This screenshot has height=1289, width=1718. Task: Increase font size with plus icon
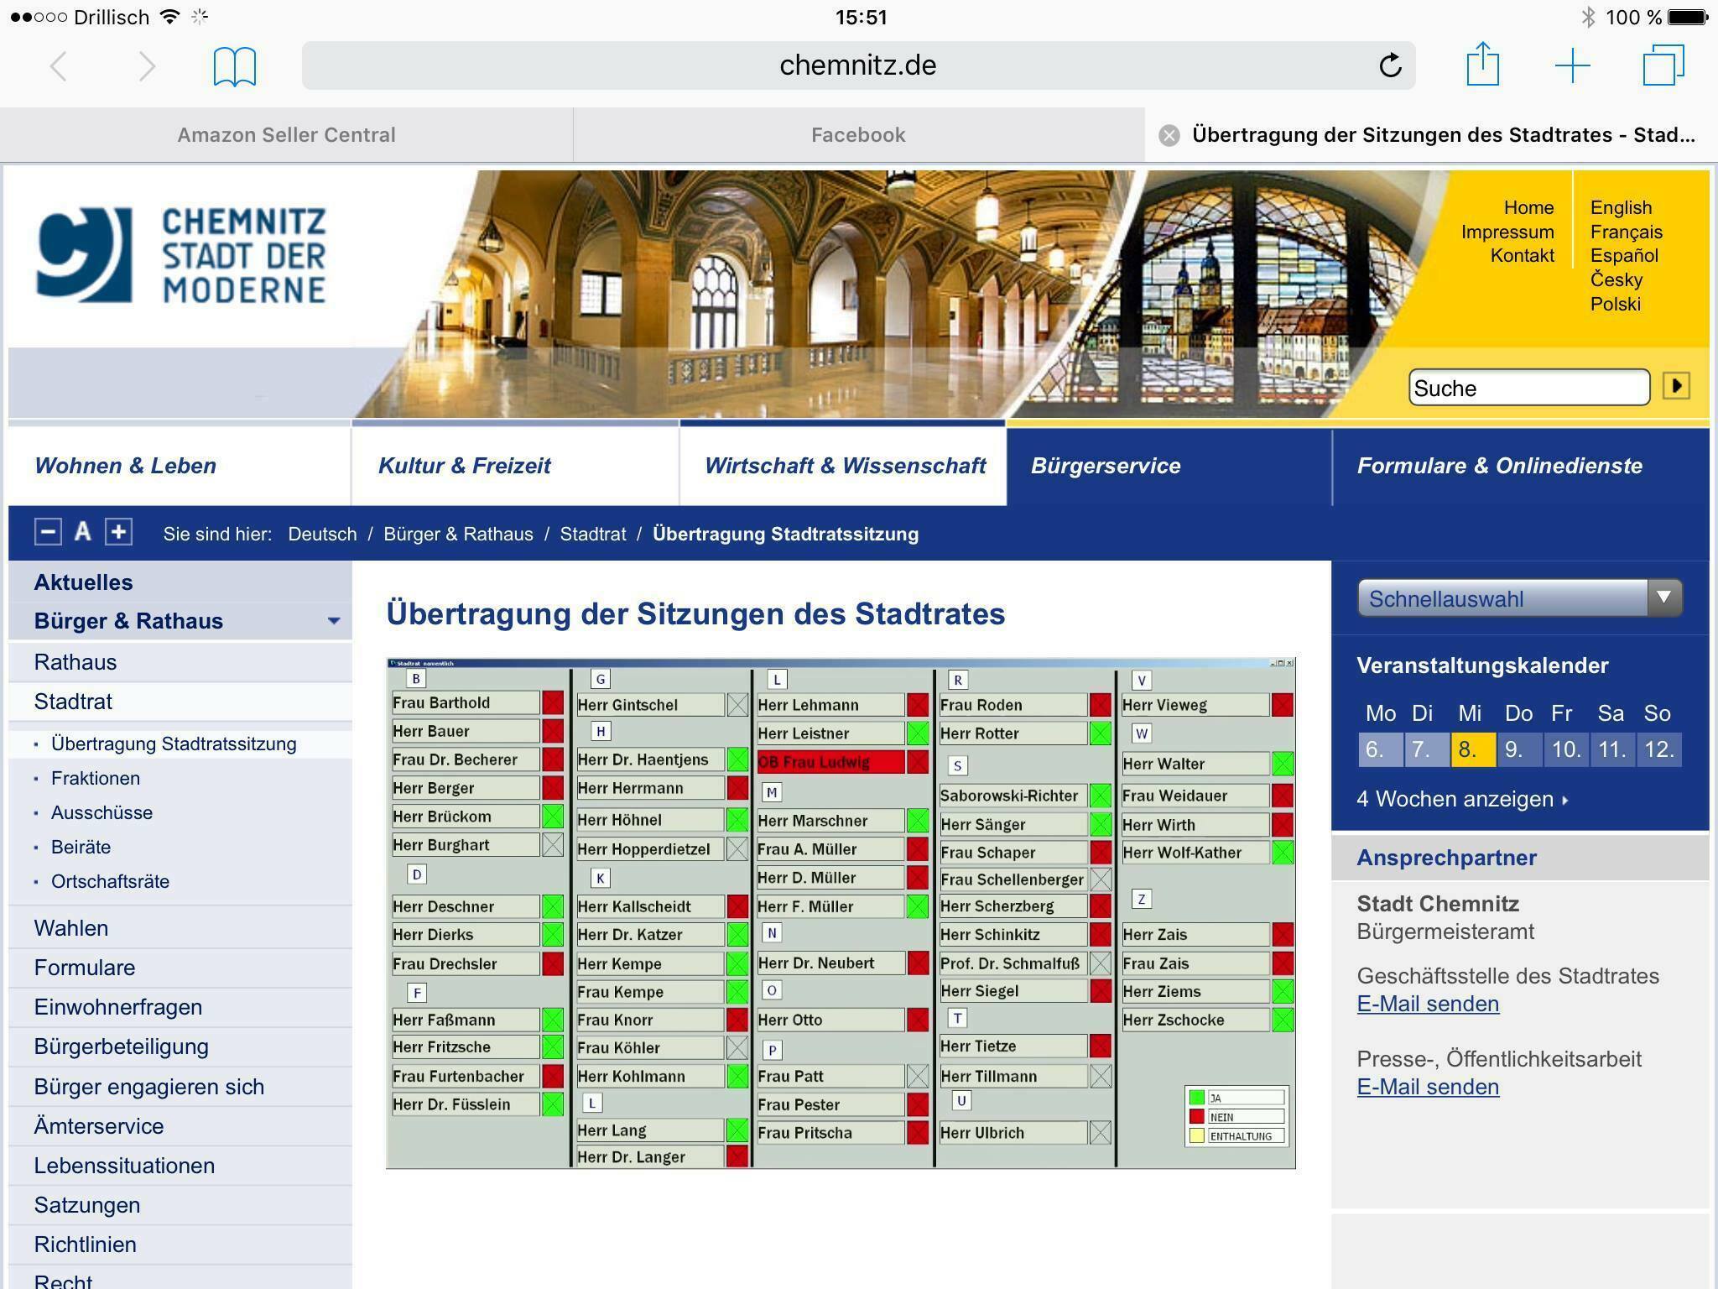(118, 532)
